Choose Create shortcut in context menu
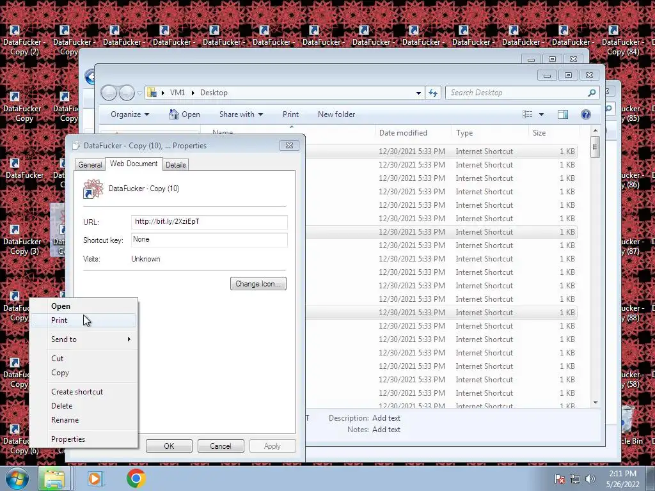Screen dimensions: 655x491 (84, 392)
